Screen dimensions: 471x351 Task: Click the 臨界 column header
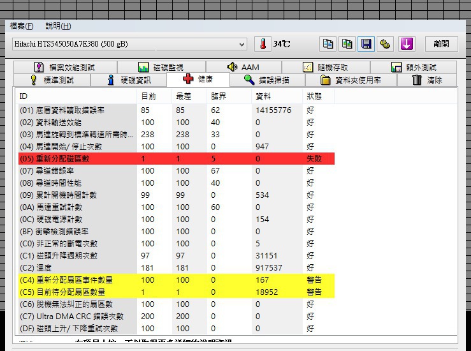[229, 96]
